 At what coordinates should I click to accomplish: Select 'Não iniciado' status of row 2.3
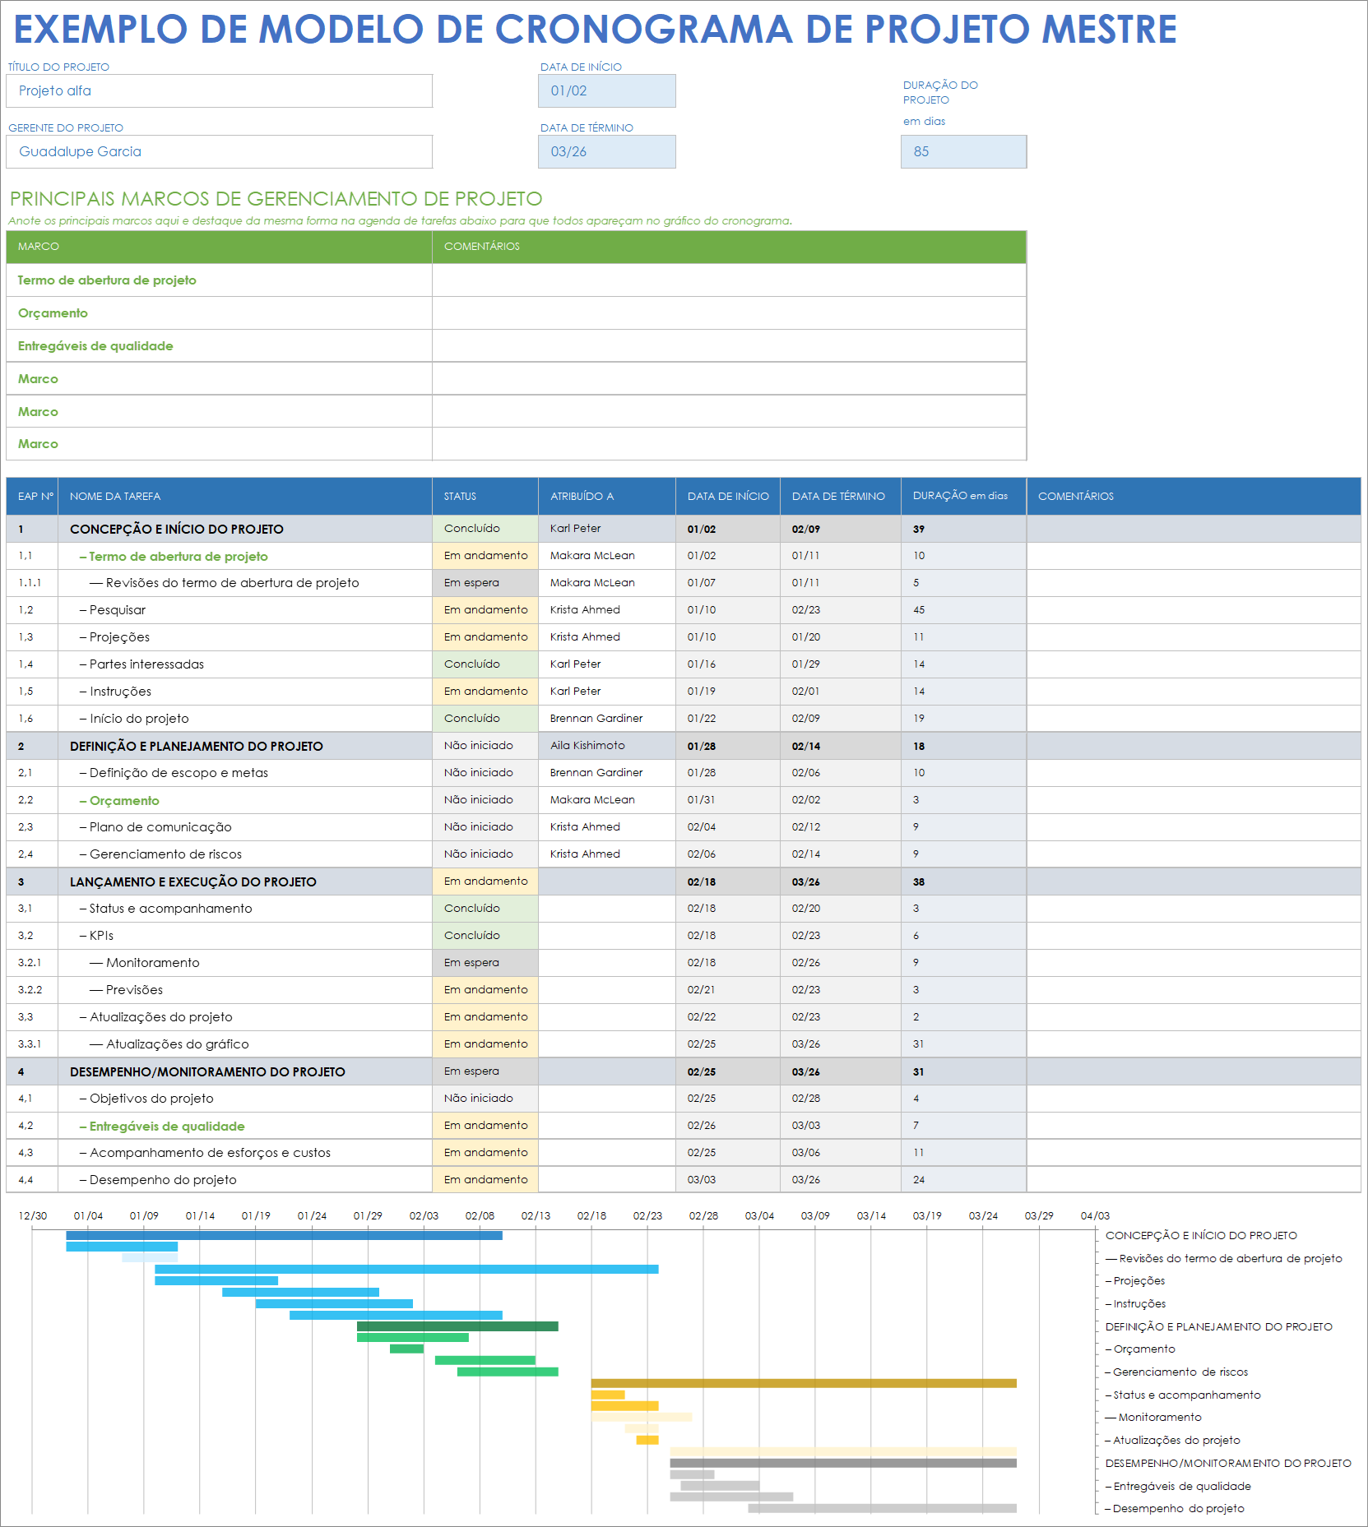(x=485, y=827)
